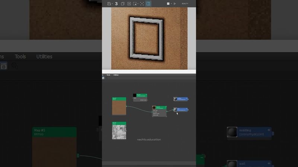298x167 pixels.
Task: Select the molding material node
Action: click(182, 99)
